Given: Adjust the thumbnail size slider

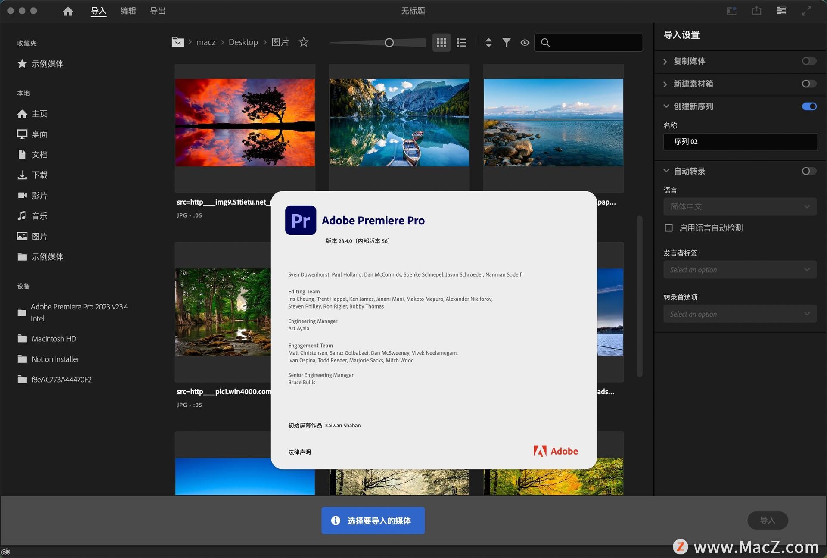Looking at the screenshot, I should 389,42.
